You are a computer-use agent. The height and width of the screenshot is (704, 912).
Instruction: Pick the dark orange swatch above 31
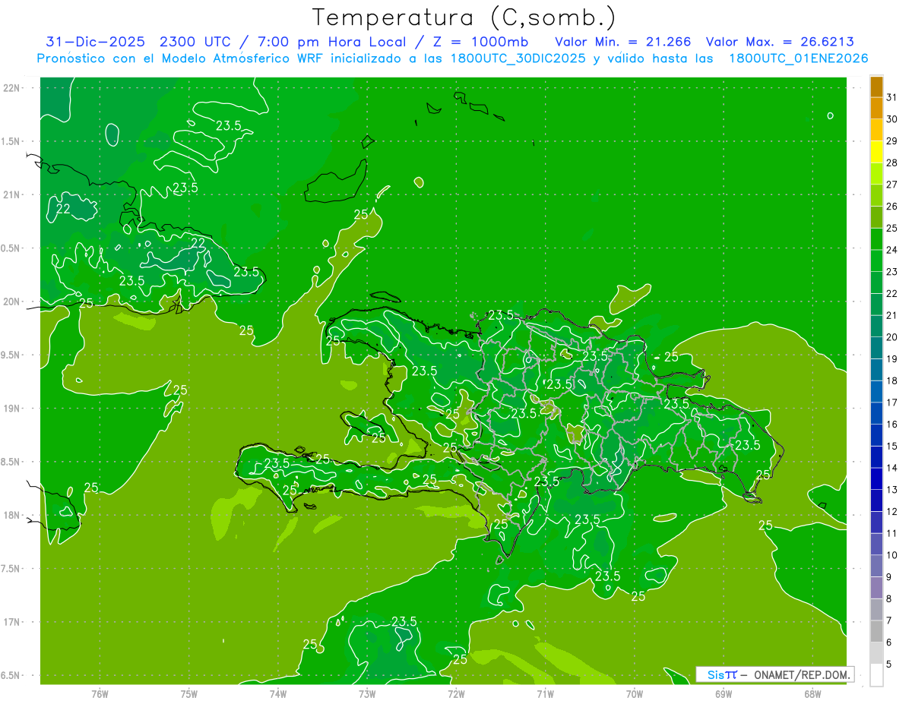(x=876, y=87)
